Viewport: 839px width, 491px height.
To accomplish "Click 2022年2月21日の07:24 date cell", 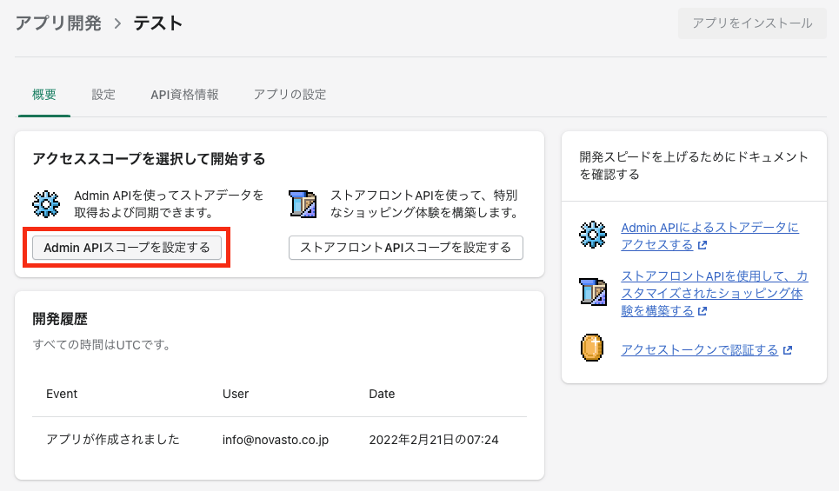I will 434,440.
